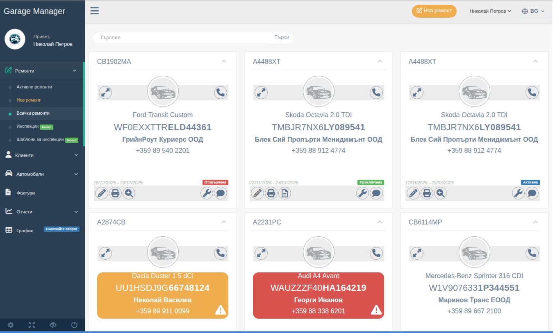Open the comment bubble on the Приключена repair

(x=376, y=193)
